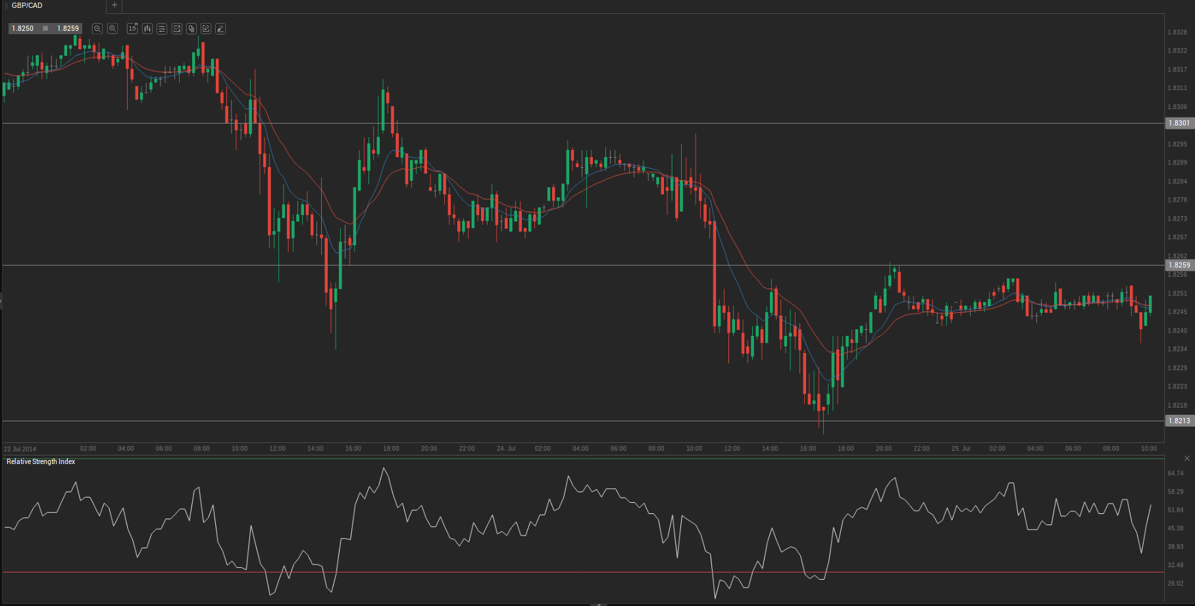Image resolution: width=1195 pixels, height=606 pixels.
Task: Select the 1.8301 horizontal line price label
Action: point(1179,124)
